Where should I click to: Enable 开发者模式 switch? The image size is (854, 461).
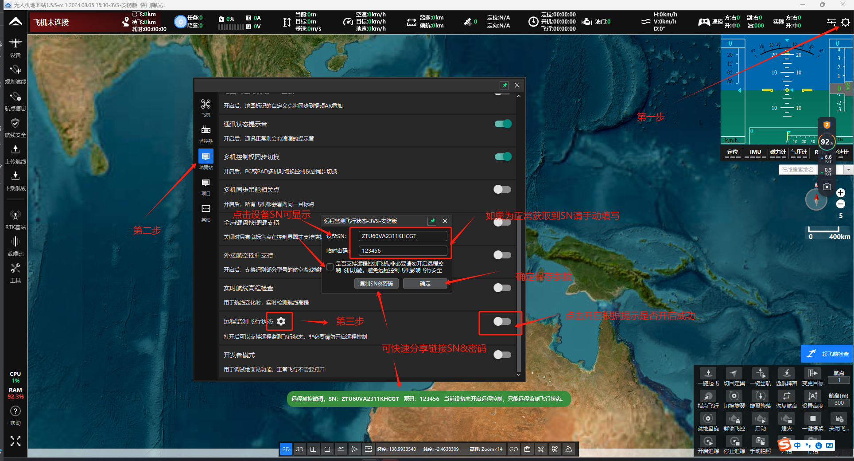click(x=502, y=355)
